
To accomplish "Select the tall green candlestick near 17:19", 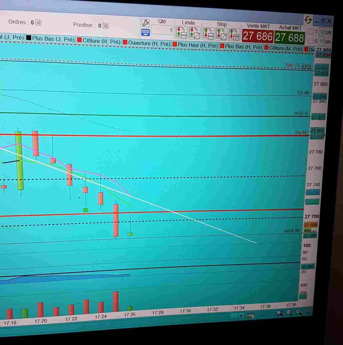I will coord(19,161).
